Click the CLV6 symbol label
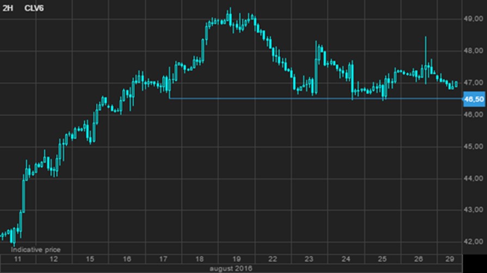487x273 pixels. click(34, 8)
